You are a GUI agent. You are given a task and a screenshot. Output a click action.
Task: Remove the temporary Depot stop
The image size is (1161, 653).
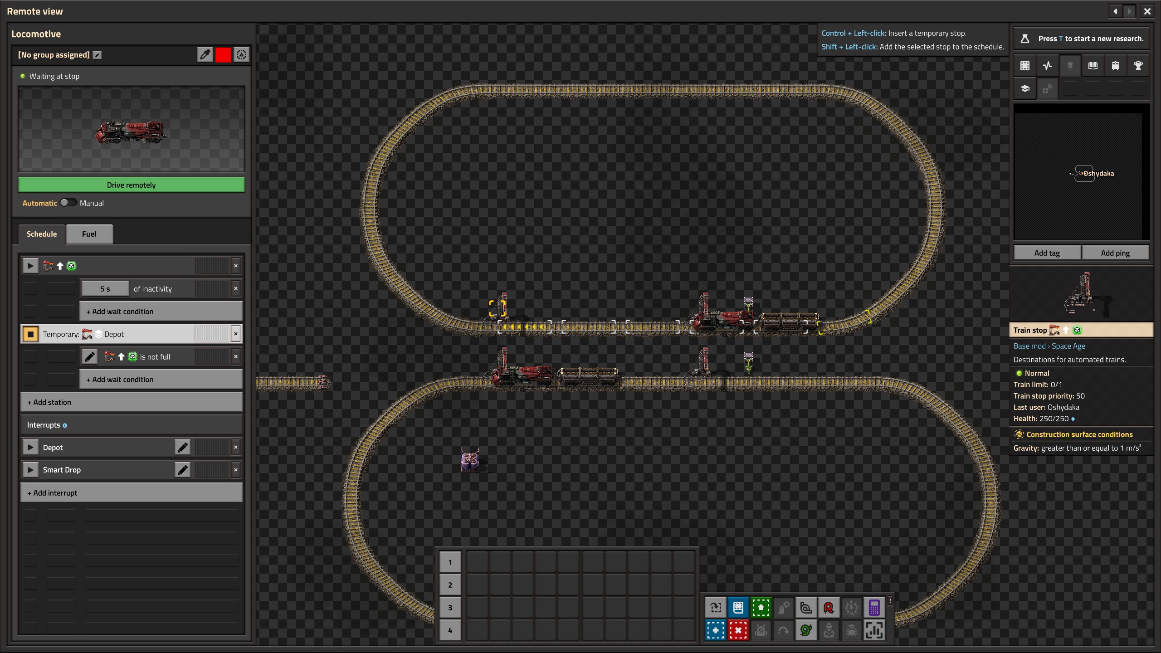(x=236, y=334)
